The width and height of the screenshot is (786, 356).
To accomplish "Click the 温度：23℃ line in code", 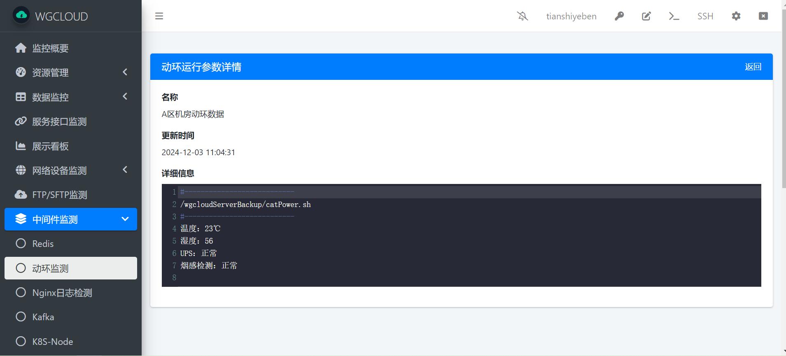I will [x=200, y=228].
